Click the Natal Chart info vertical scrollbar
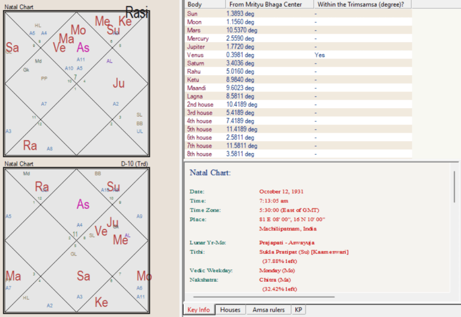This screenshot has width=461, height=317. pos(454,192)
